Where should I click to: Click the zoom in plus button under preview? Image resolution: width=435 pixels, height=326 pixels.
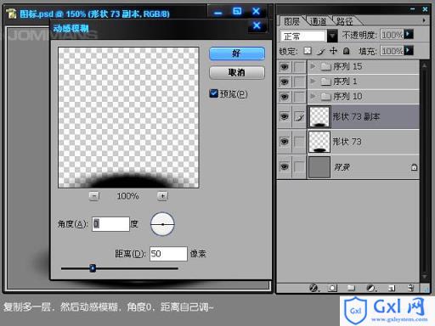click(162, 196)
